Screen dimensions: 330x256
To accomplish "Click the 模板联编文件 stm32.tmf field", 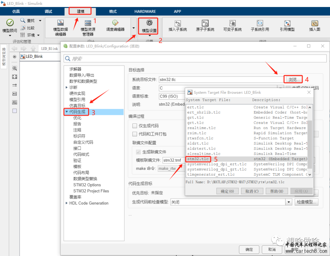I will [174, 160].
